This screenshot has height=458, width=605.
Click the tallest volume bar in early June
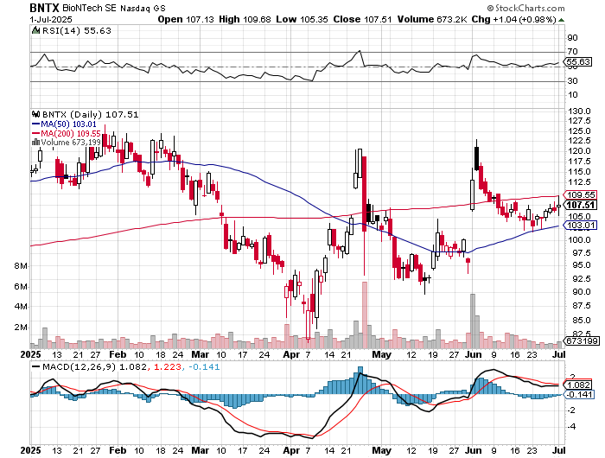tap(472, 320)
